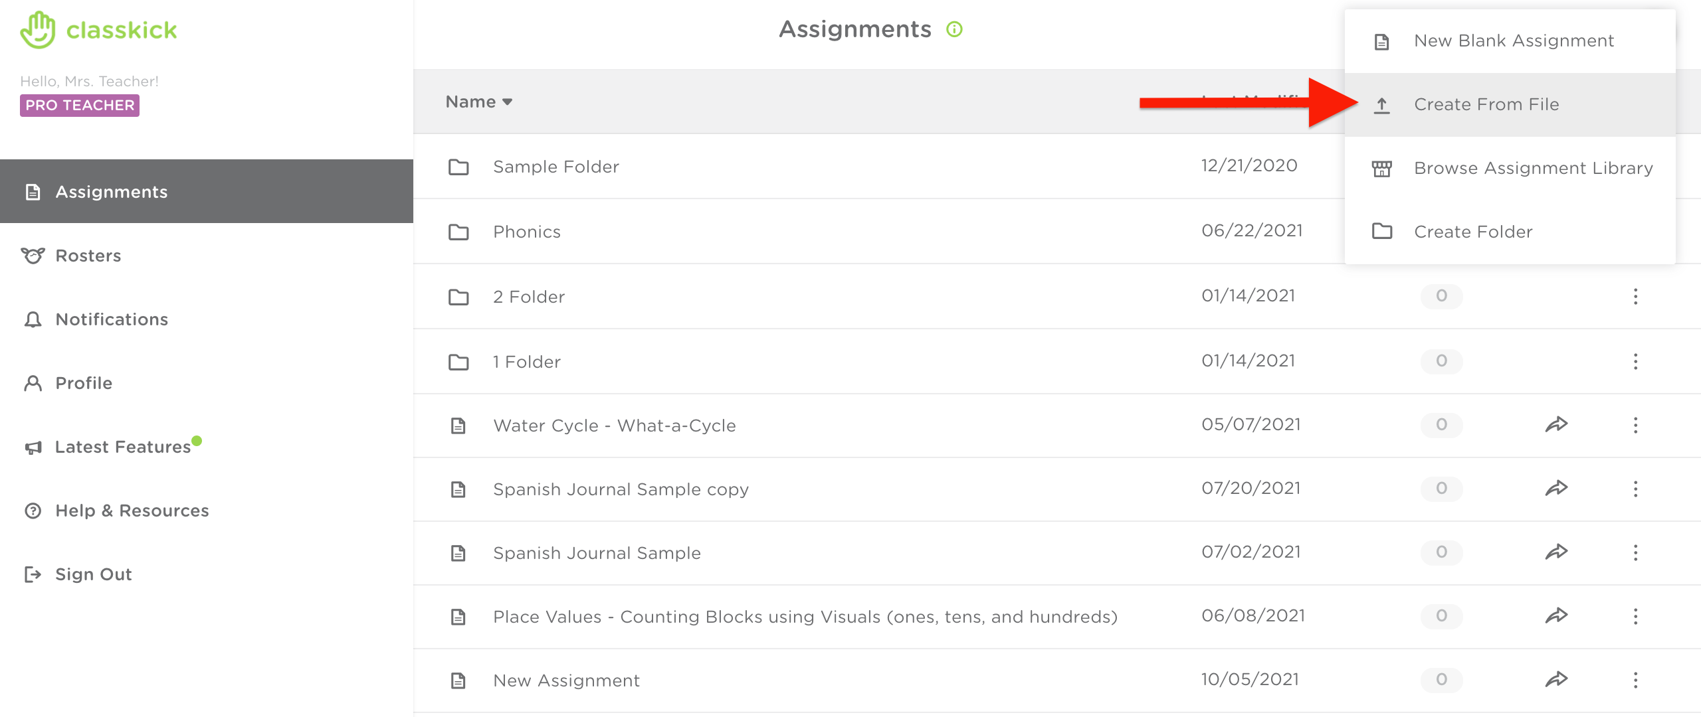Click the Help & Resources menu item

(132, 510)
